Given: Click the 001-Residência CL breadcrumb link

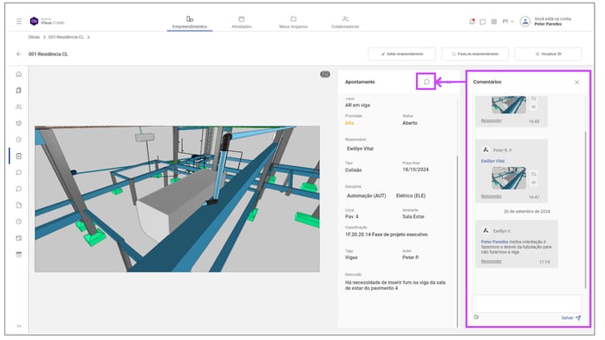Looking at the screenshot, I should pyautogui.click(x=66, y=37).
